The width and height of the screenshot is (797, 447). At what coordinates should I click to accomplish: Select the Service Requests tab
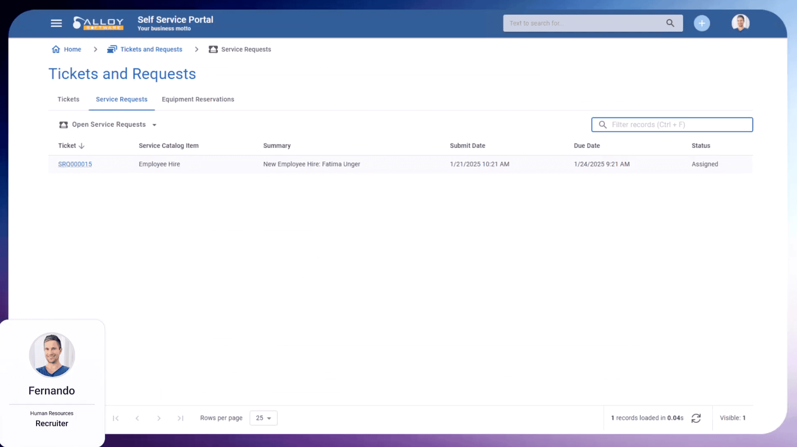(x=122, y=99)
